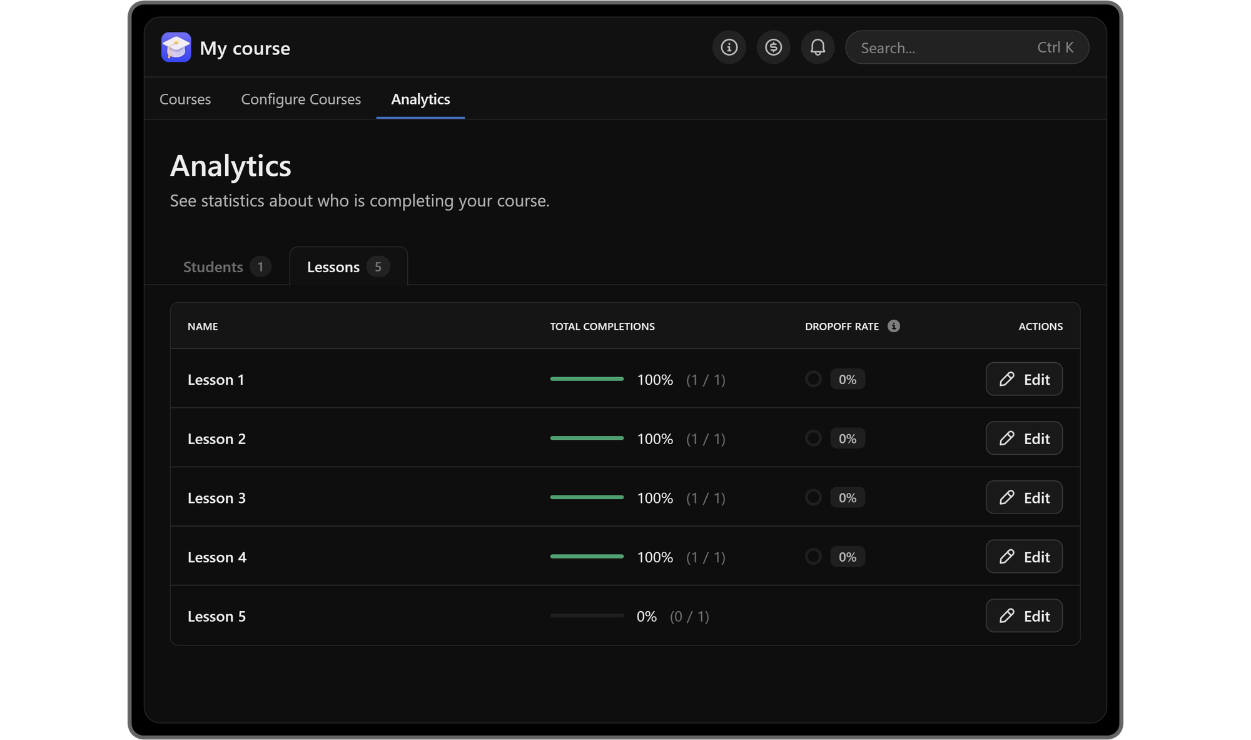Click the dollar billing icon

773,48
